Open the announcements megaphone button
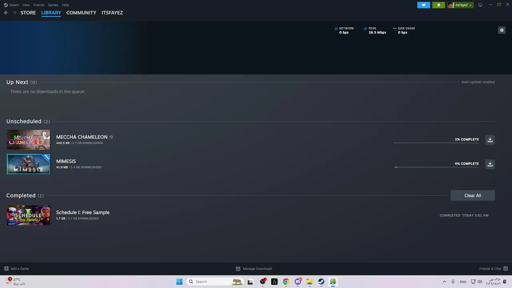This screenshot has width=512, height=288. pos(424,5)
